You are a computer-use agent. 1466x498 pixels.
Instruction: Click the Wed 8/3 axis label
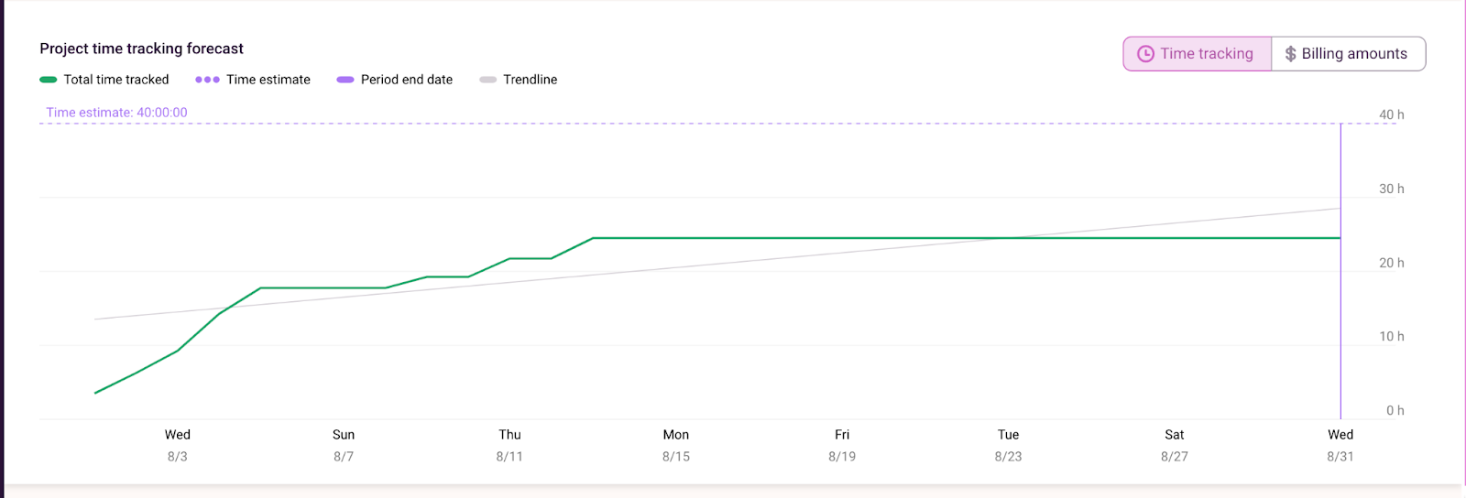(x=178, y=445)
